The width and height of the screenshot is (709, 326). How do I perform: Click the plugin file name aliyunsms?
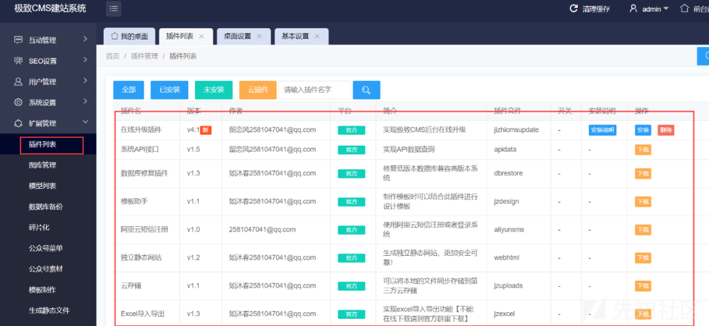click(509, 229)
